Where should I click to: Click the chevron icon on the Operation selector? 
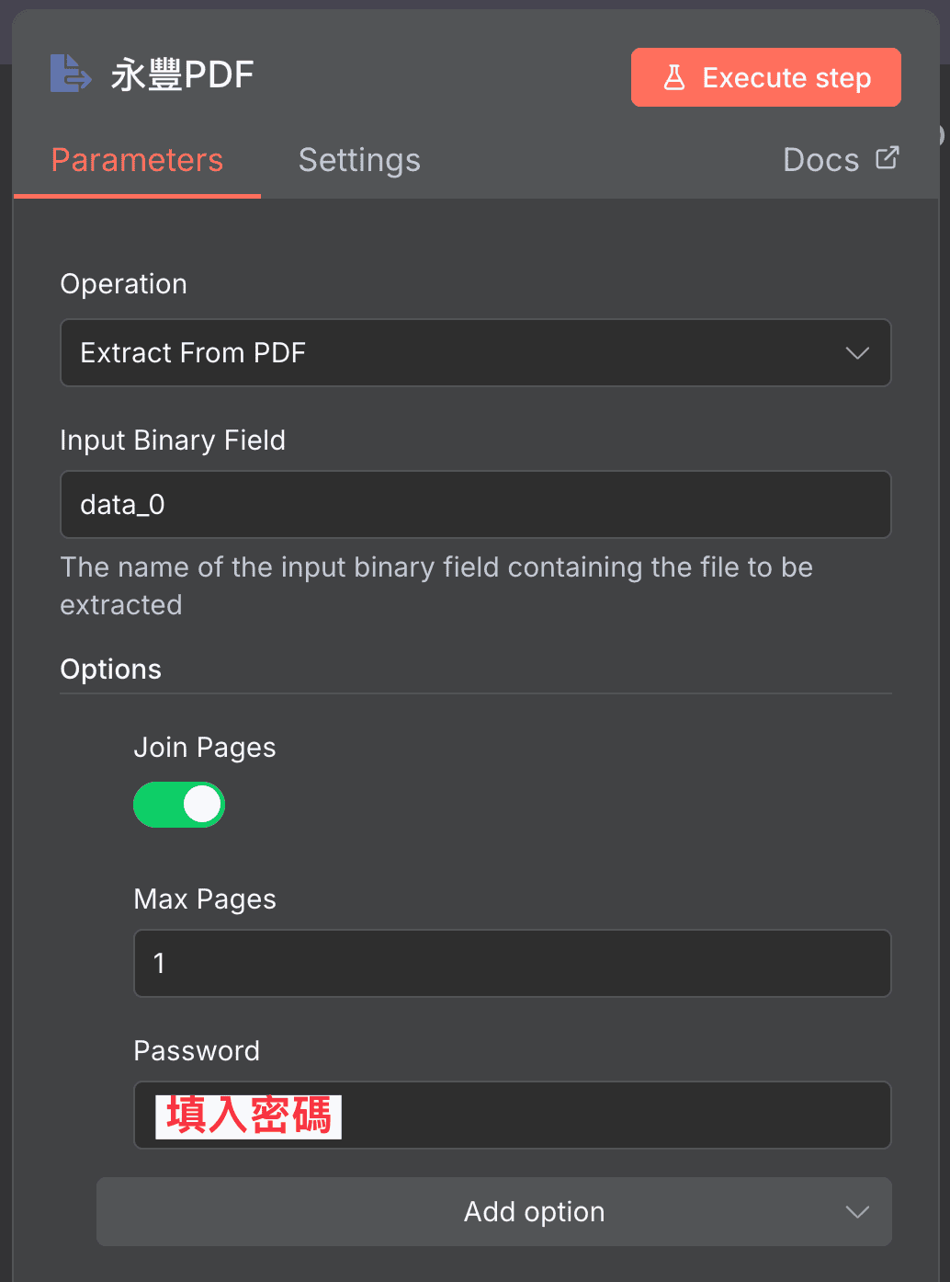point(856,352)
